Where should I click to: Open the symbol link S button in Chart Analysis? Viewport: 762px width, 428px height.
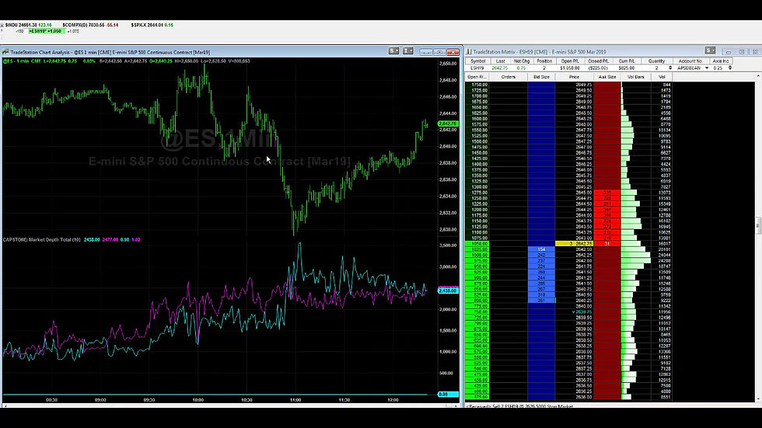[393, 51]
